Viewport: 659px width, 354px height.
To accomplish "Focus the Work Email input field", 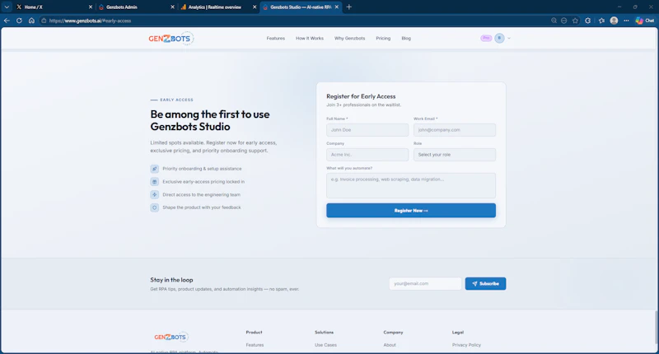I will click(x=455, y=130).
